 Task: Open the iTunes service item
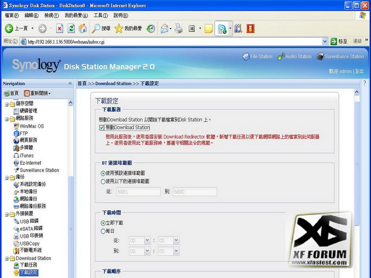24,155
